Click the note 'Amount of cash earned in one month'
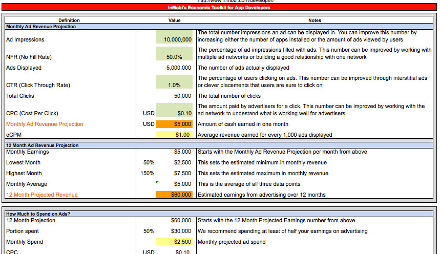 243,124
